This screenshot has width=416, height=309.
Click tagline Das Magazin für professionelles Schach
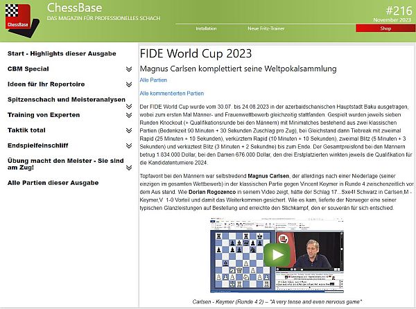(x=104, y=18)
